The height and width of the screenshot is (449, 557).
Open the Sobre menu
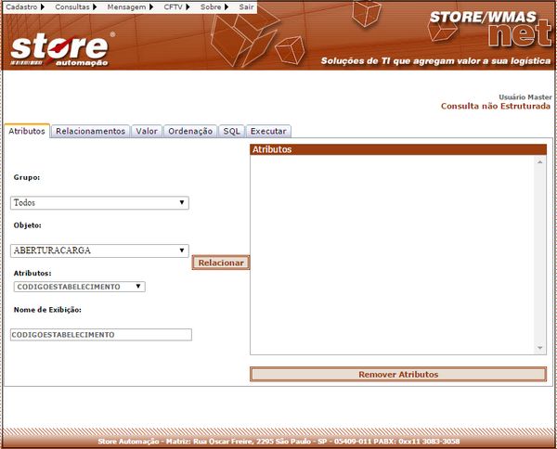click(214, 6)
